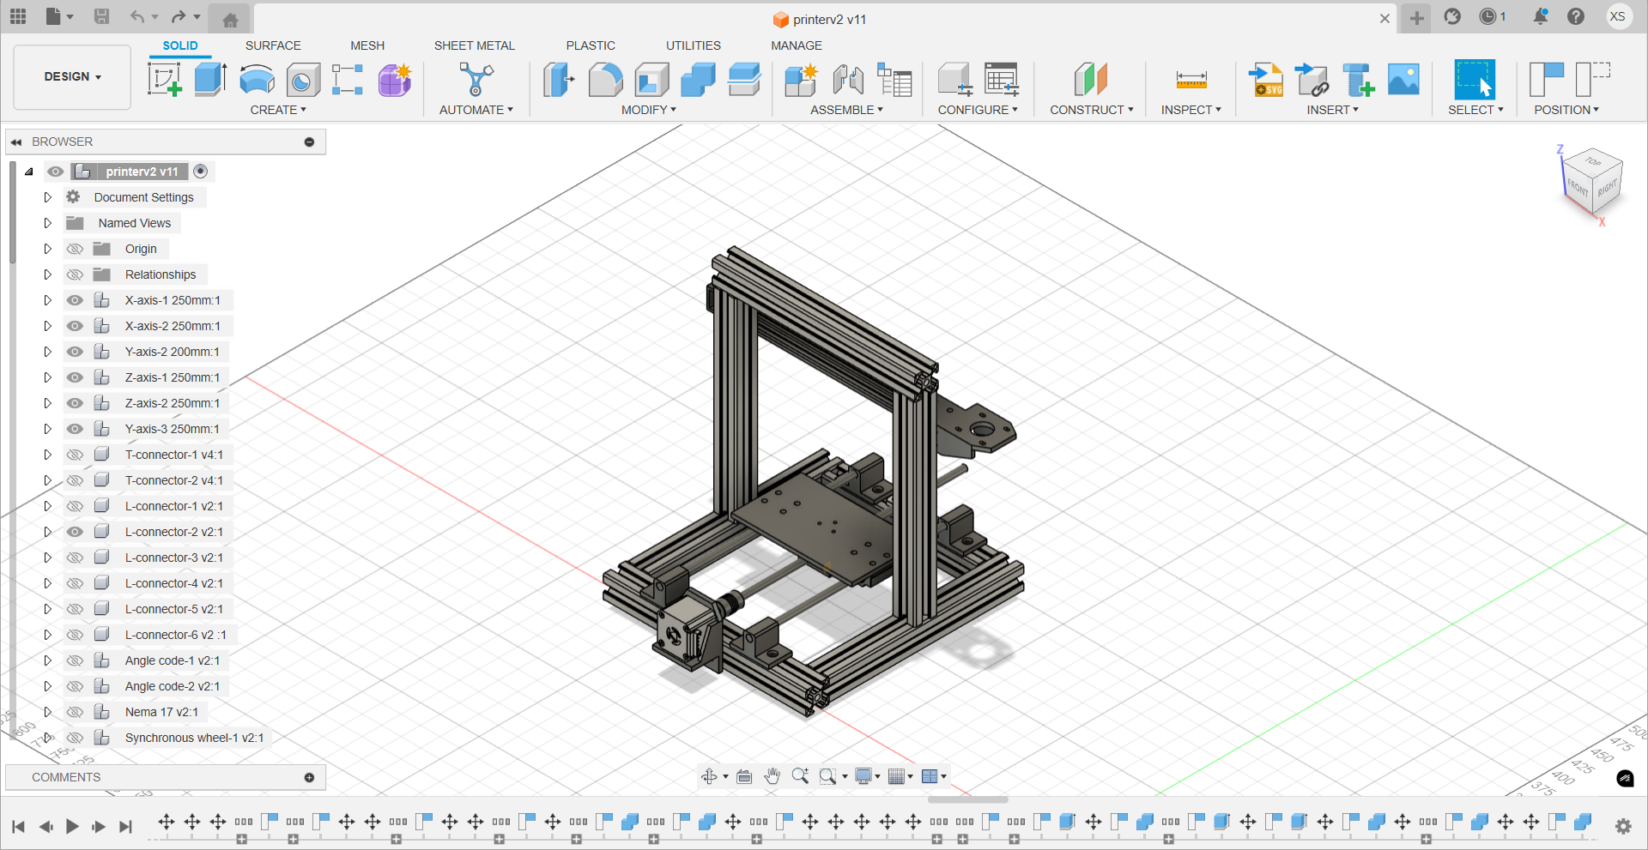Show the Nema 17 v2:1 component
The width and height of the screenshot is (1648, 850).
[76, 712]
